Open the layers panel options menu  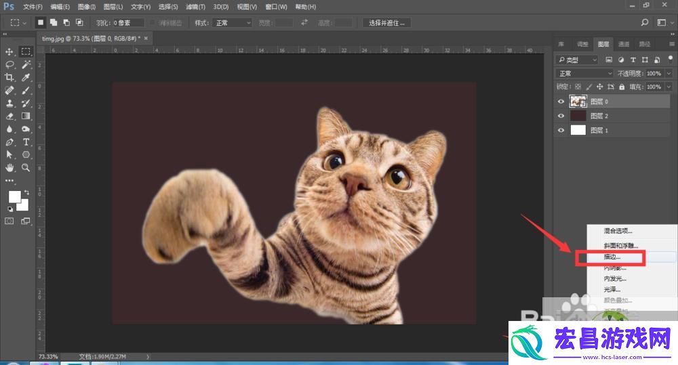point(671,44)
